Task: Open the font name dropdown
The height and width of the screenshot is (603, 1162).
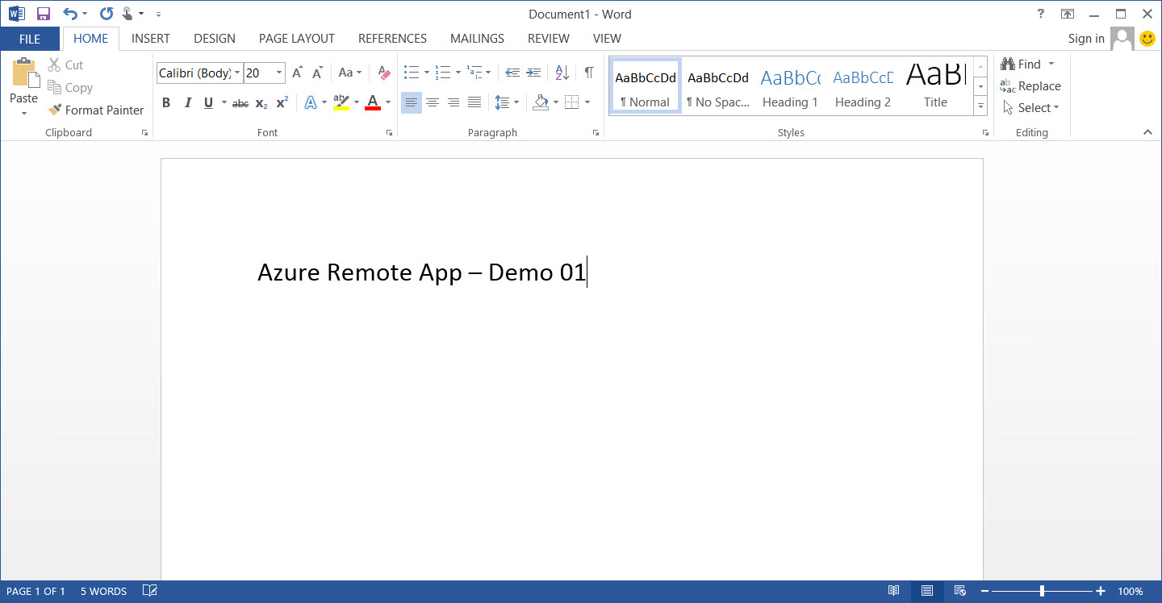Action: coord(237,73)
